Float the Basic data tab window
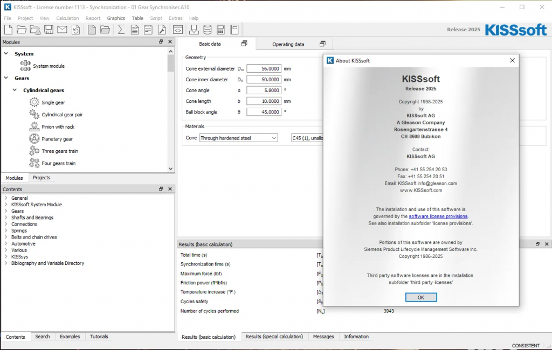The width and height of the screenshot is (552, 350). pyautogui.click(x=244, y=44)
